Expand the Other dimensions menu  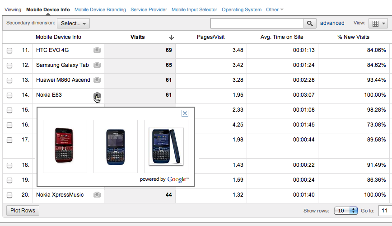(x=275, y=9)
